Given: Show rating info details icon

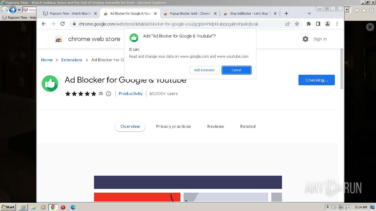Looking at the screenshot, I should point(108,94).
